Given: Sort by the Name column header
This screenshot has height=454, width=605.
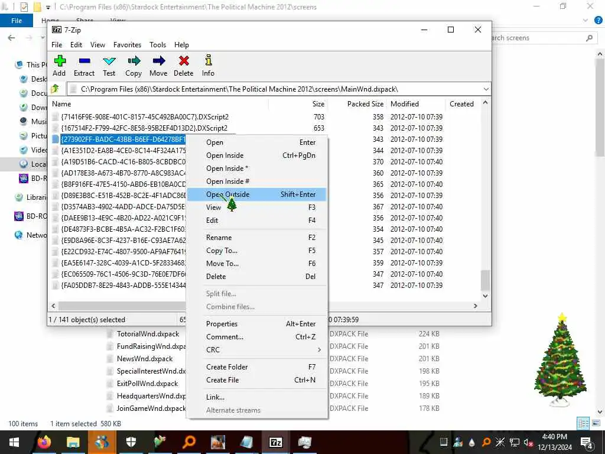Looking at the screenshot, I should (x=158, y=104).
